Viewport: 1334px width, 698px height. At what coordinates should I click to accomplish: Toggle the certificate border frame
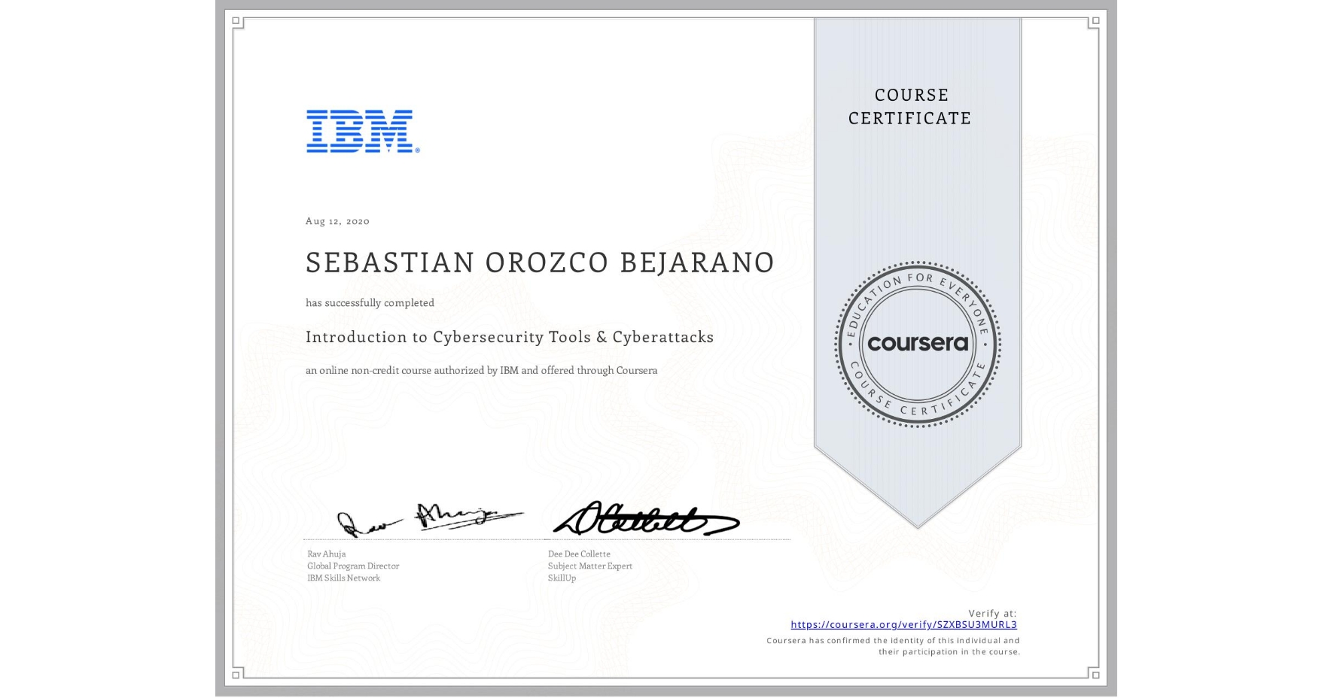tap(218, 349)
